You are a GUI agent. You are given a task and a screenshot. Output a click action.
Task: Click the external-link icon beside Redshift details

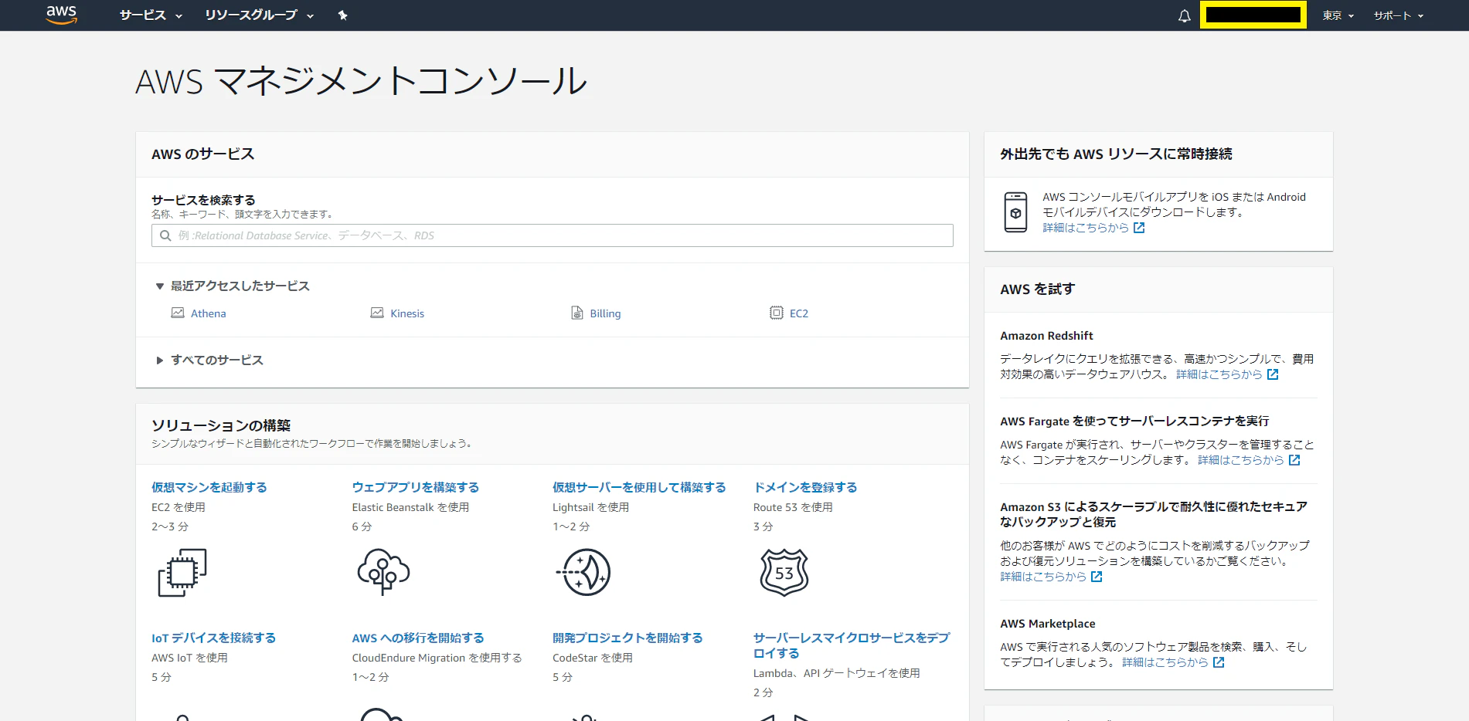pyautogui.click(x=1273, y=374)
